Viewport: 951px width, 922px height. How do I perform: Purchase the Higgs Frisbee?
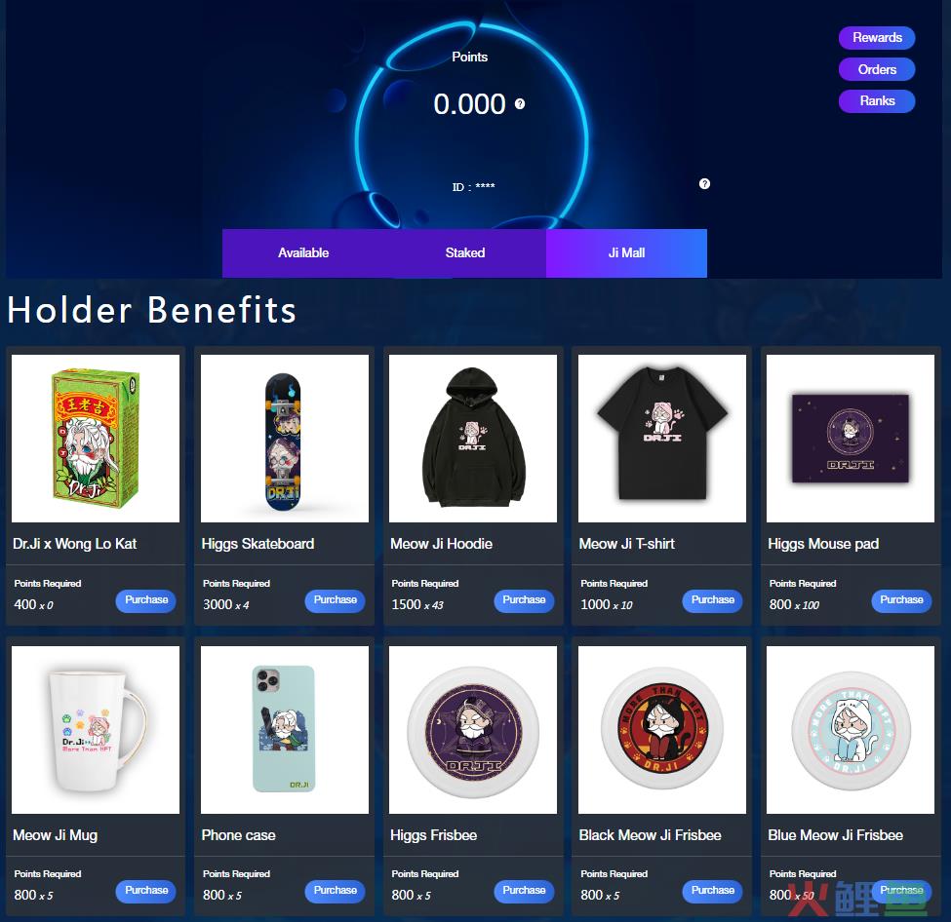point(524,891)
